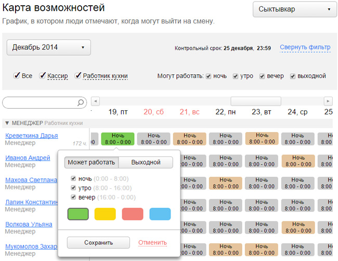Uncheck утро in Могут работать filter

(236, 76)
